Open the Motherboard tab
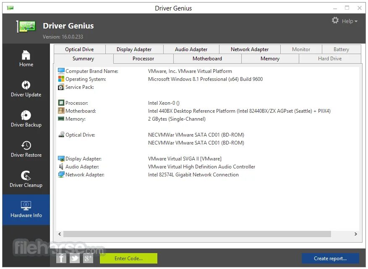Image resolution: width=368 pixels, height=269 pixels. click(x=207, y=59)
